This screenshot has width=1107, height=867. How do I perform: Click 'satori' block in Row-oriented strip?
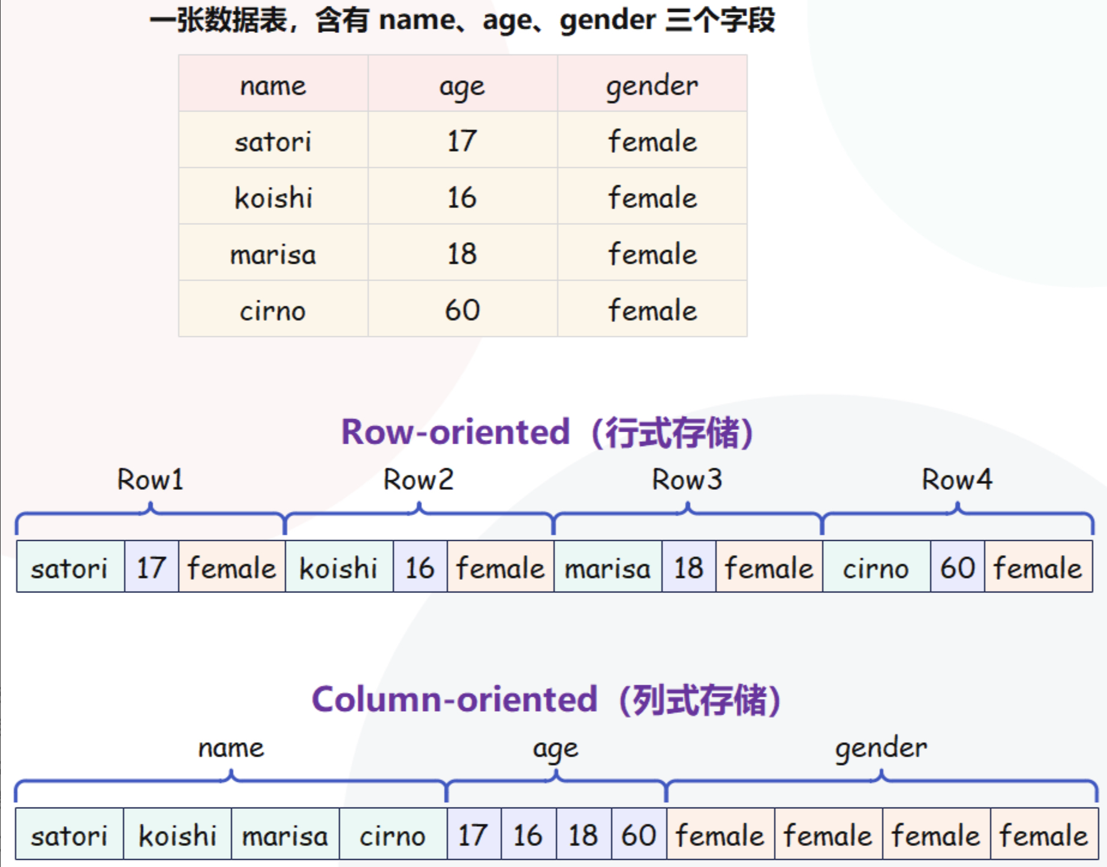[70, 567]
